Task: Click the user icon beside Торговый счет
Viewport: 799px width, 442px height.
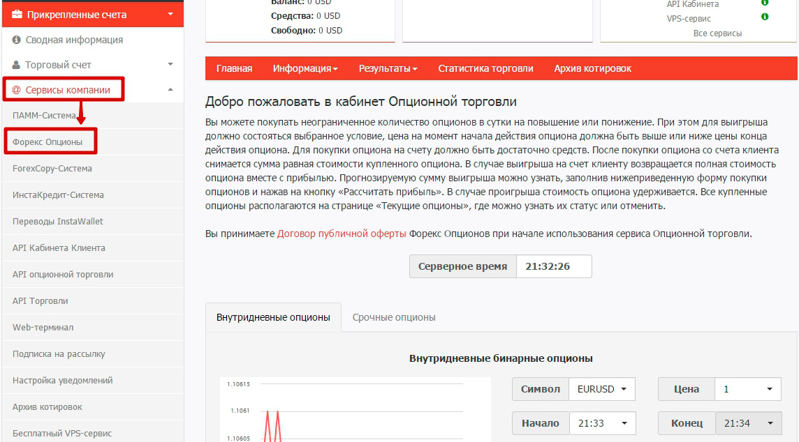Action: coord(17,65)
